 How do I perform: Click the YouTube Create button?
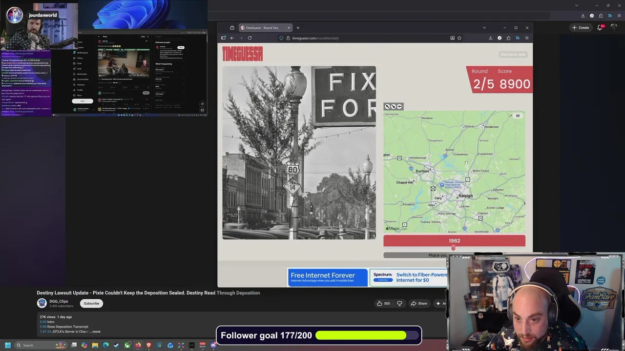tap(581, 28)
